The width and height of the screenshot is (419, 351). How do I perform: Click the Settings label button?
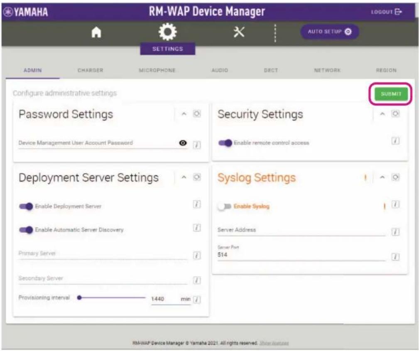pos(167,49)
